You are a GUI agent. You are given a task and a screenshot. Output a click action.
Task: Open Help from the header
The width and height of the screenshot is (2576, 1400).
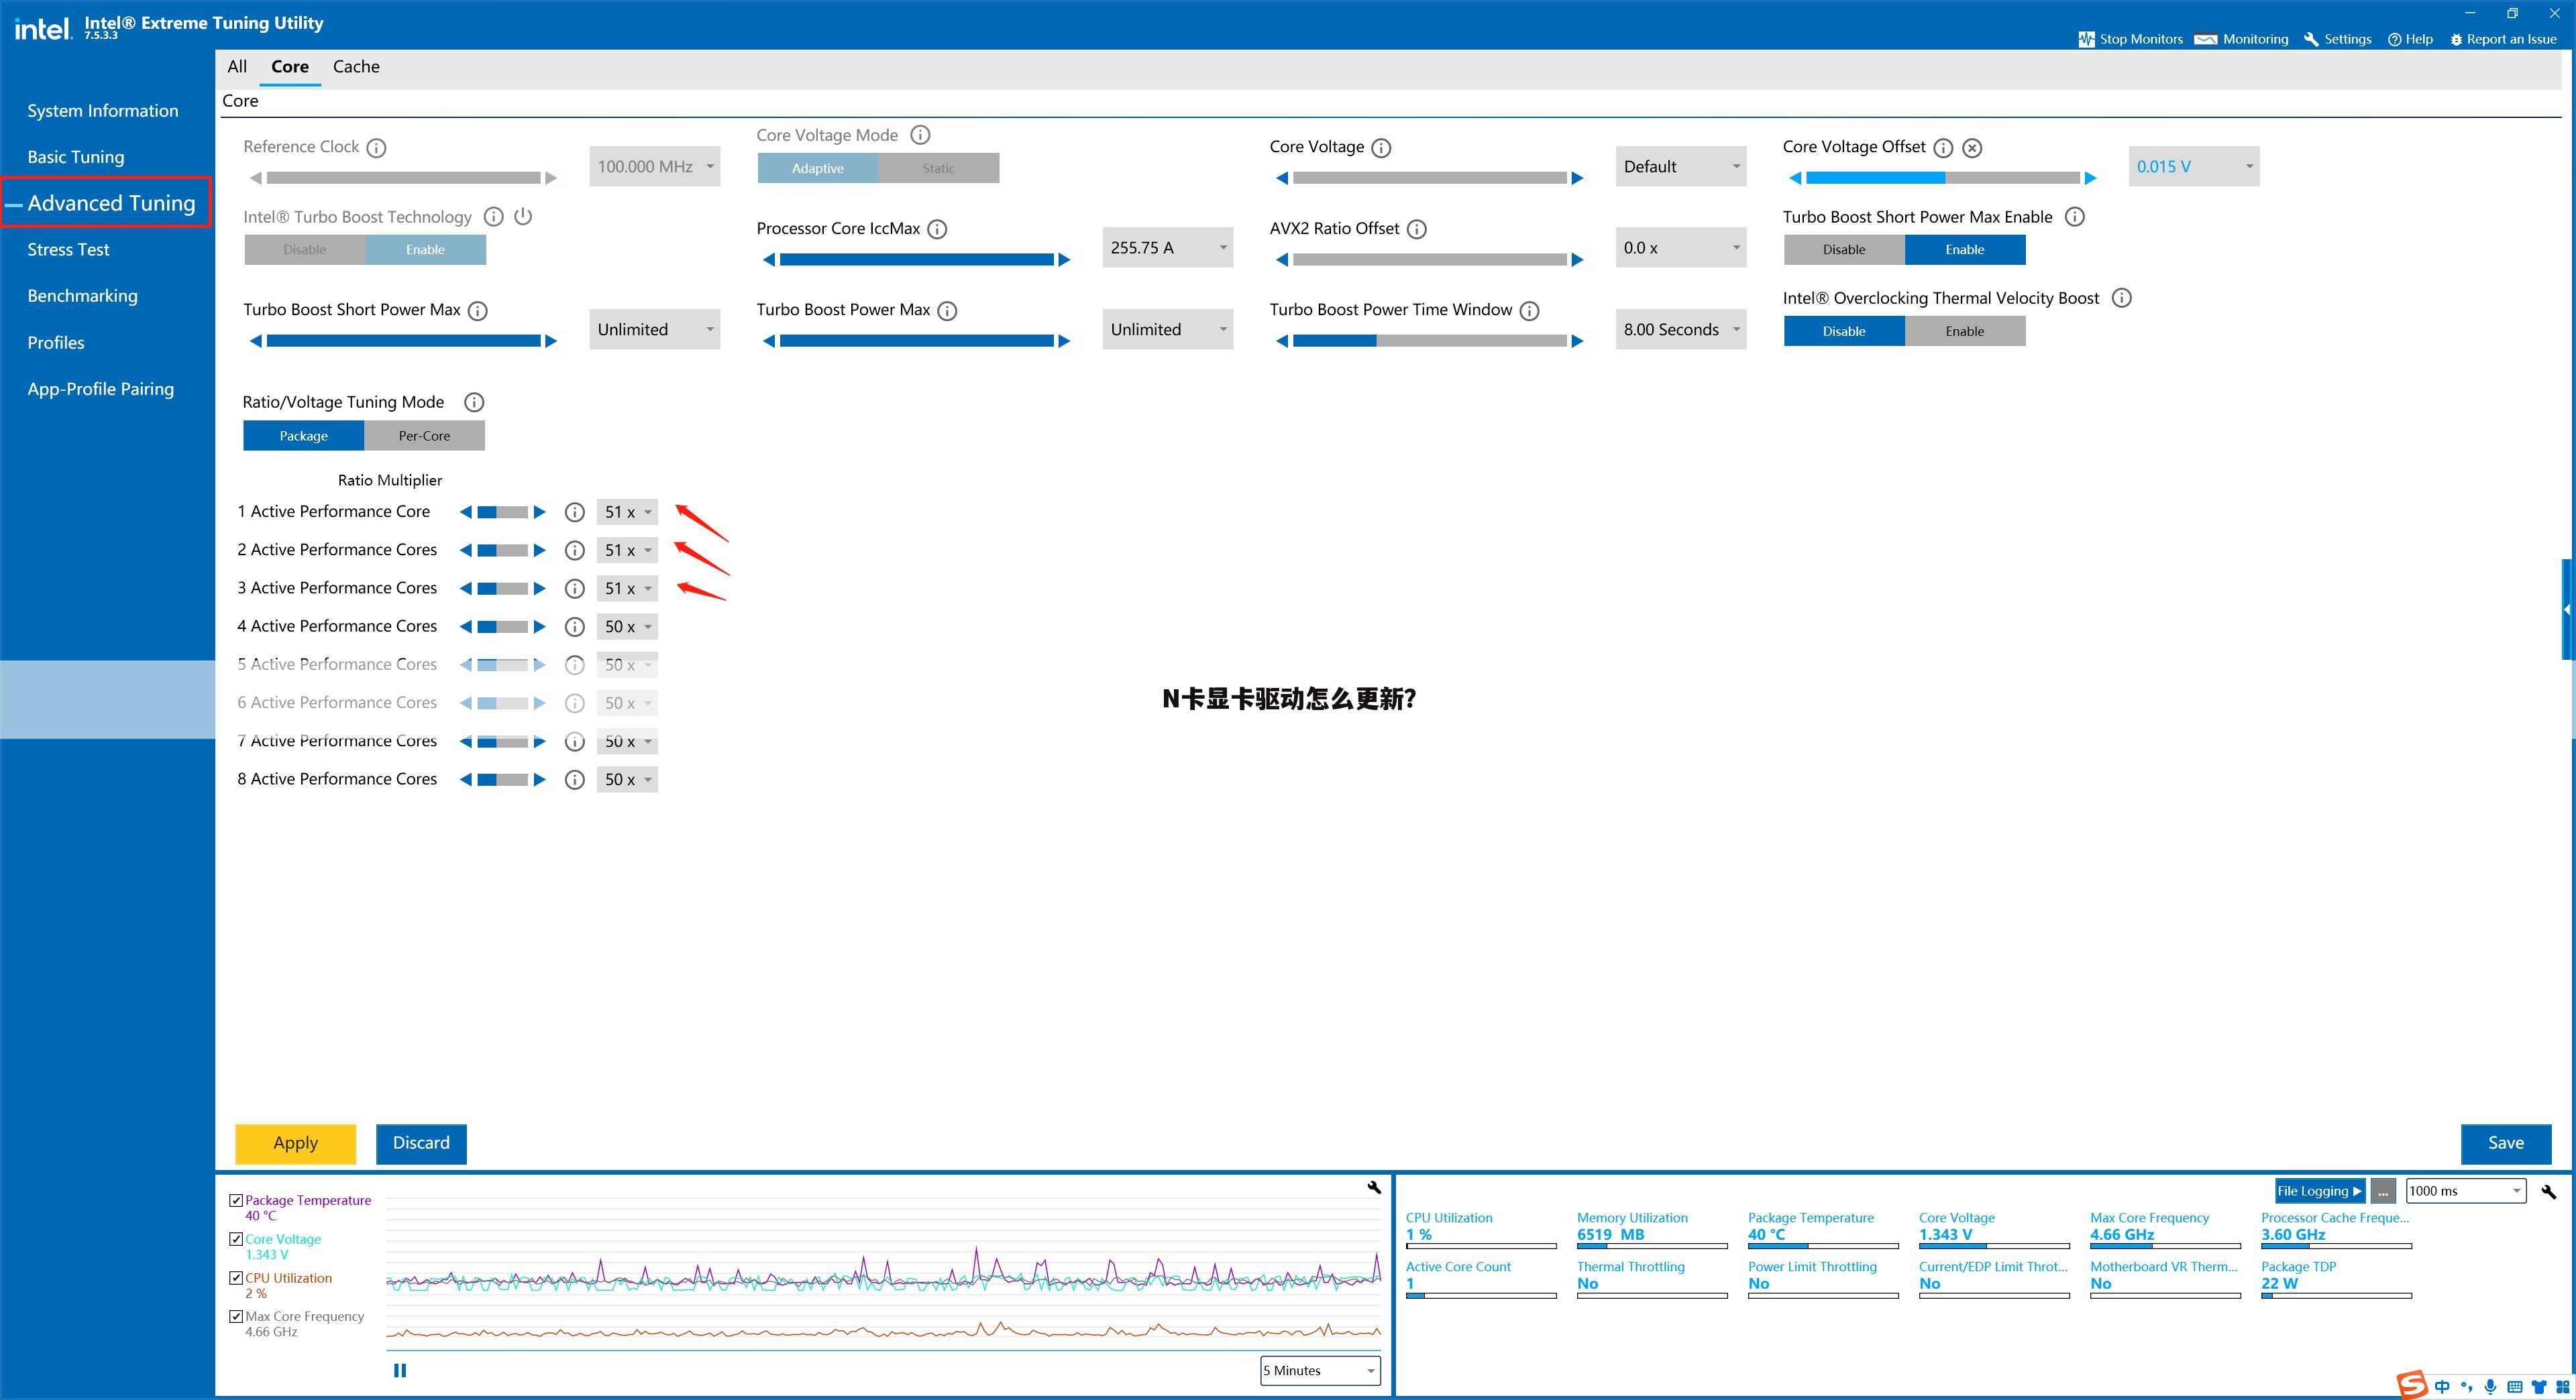pos(2410,39)
